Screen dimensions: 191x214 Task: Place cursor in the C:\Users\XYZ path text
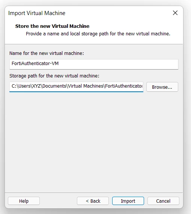pos(27,86)
